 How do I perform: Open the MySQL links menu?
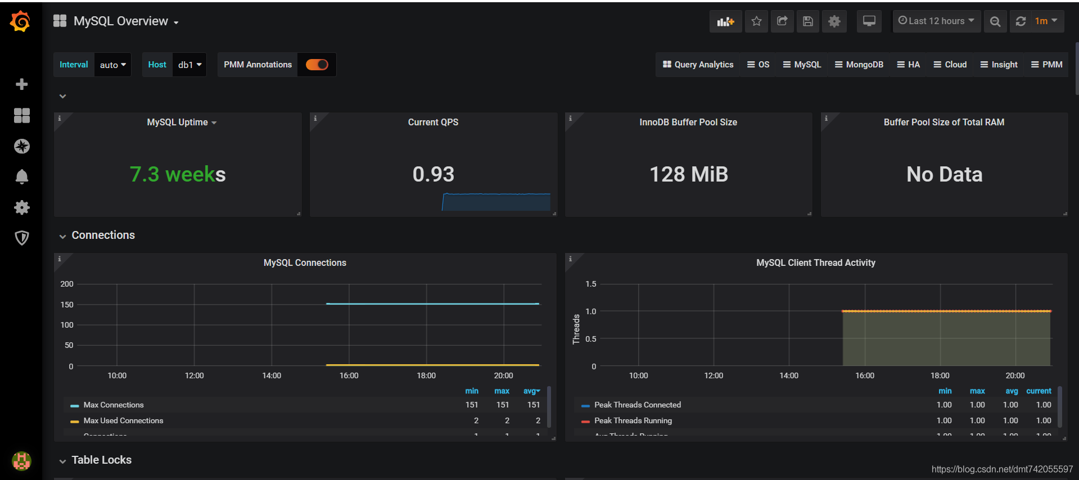pyautogui.click(x=802, y=65)
